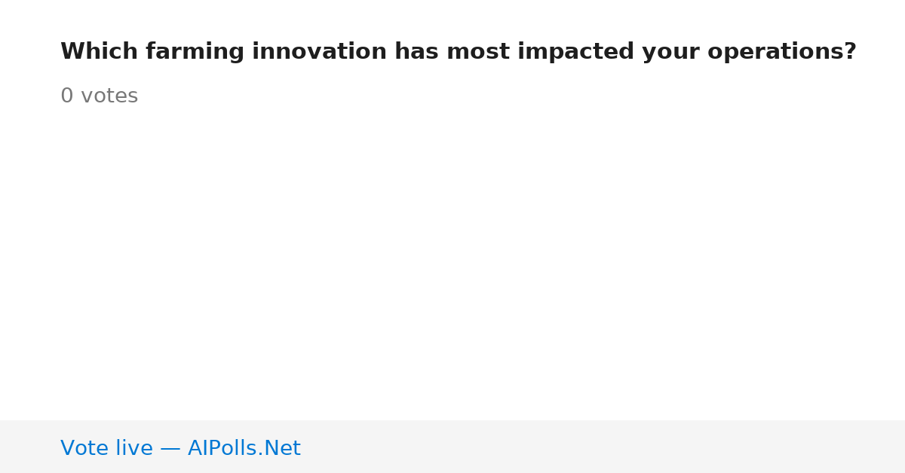Open the Vote live — AIPolls.Net link
The width and height of the screenshot is (905, 473).
coord(180,448)
